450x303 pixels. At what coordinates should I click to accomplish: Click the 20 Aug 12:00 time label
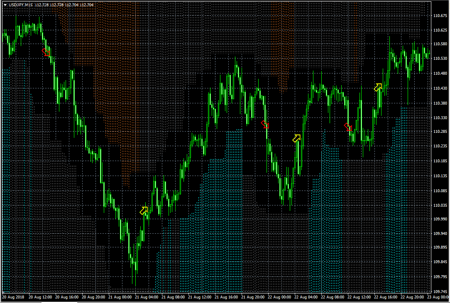[x=40, y=297]
